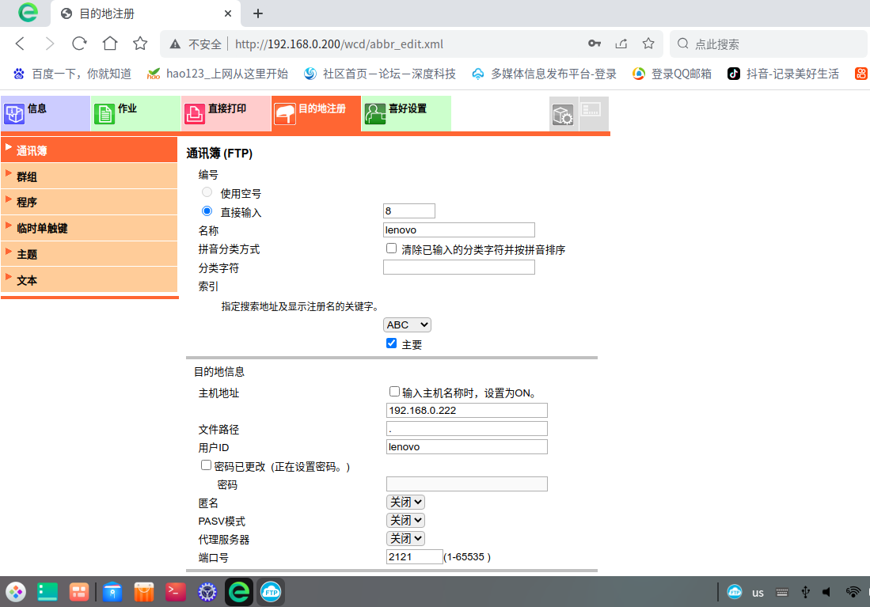The image size is (870, 607).
Task: Go to the browser home page
Action: coord(110,44)
